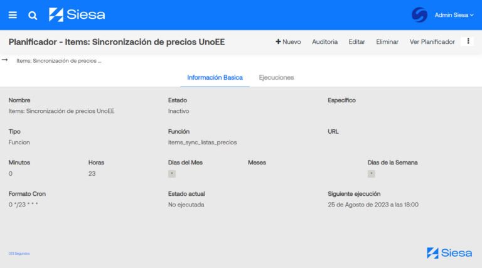Click the user avatar icon

[419, 15]
